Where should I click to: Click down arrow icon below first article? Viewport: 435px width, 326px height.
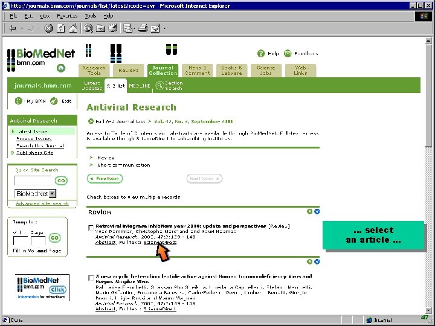pos(317,261)
